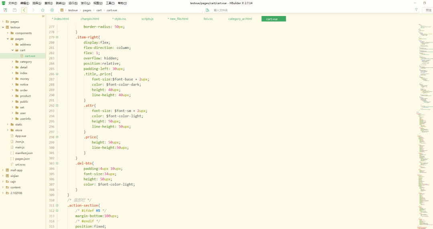
Task: Restore the window with the restore button
Action: point(425,3)
